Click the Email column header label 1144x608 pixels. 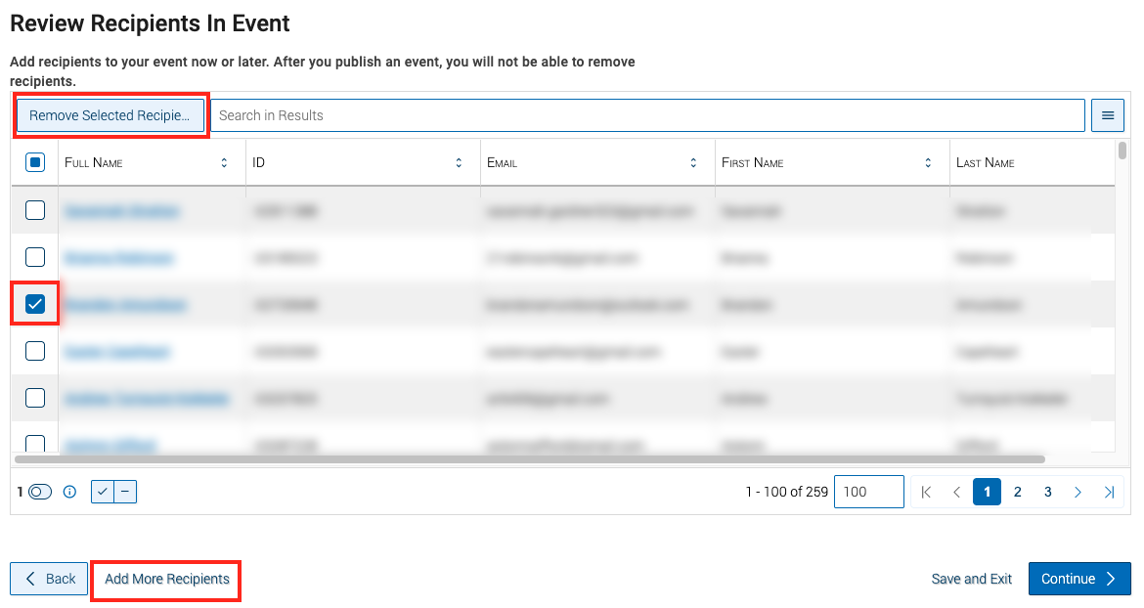502,162
